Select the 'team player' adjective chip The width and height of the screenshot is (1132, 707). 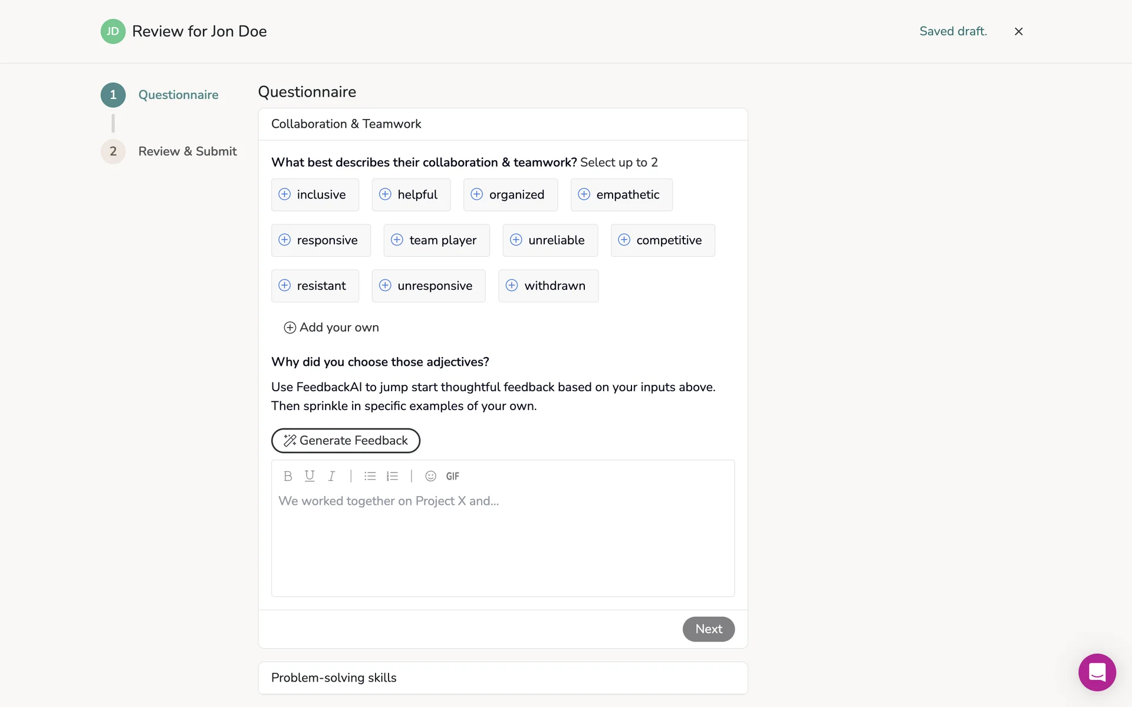pos(436,240)
